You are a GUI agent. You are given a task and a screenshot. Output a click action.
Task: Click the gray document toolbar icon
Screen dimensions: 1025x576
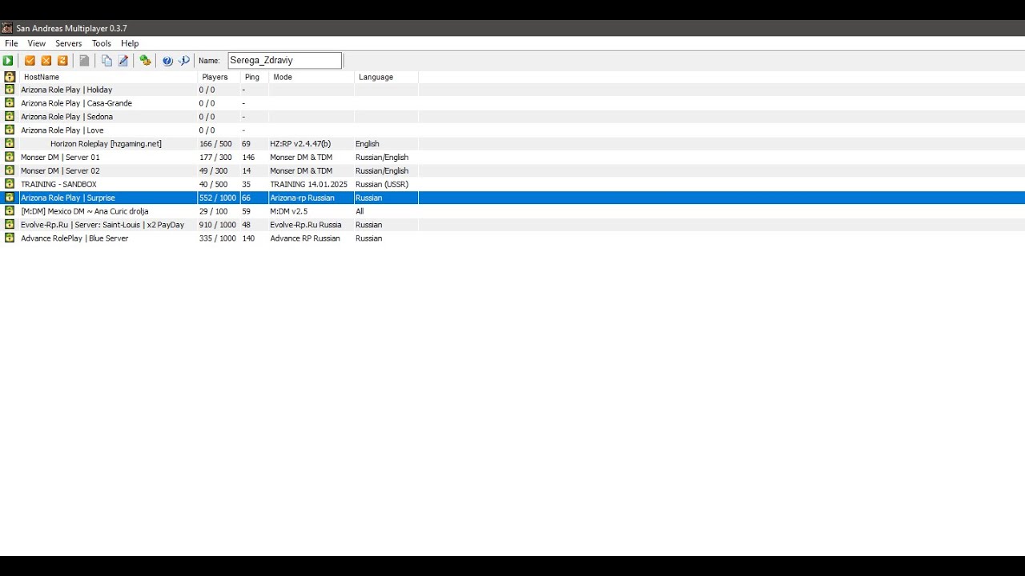pos(84,61)
